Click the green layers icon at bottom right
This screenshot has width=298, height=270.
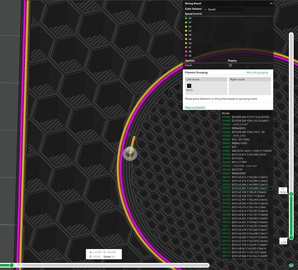(291, 265)
